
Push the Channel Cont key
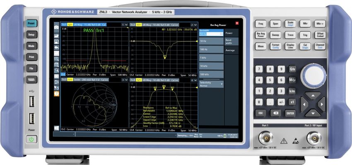pyautogui.click(x=320, y=46)
